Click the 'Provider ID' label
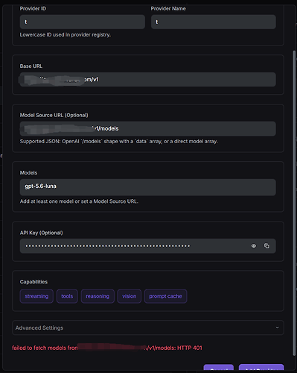The image size is (297, 373). 33,8
